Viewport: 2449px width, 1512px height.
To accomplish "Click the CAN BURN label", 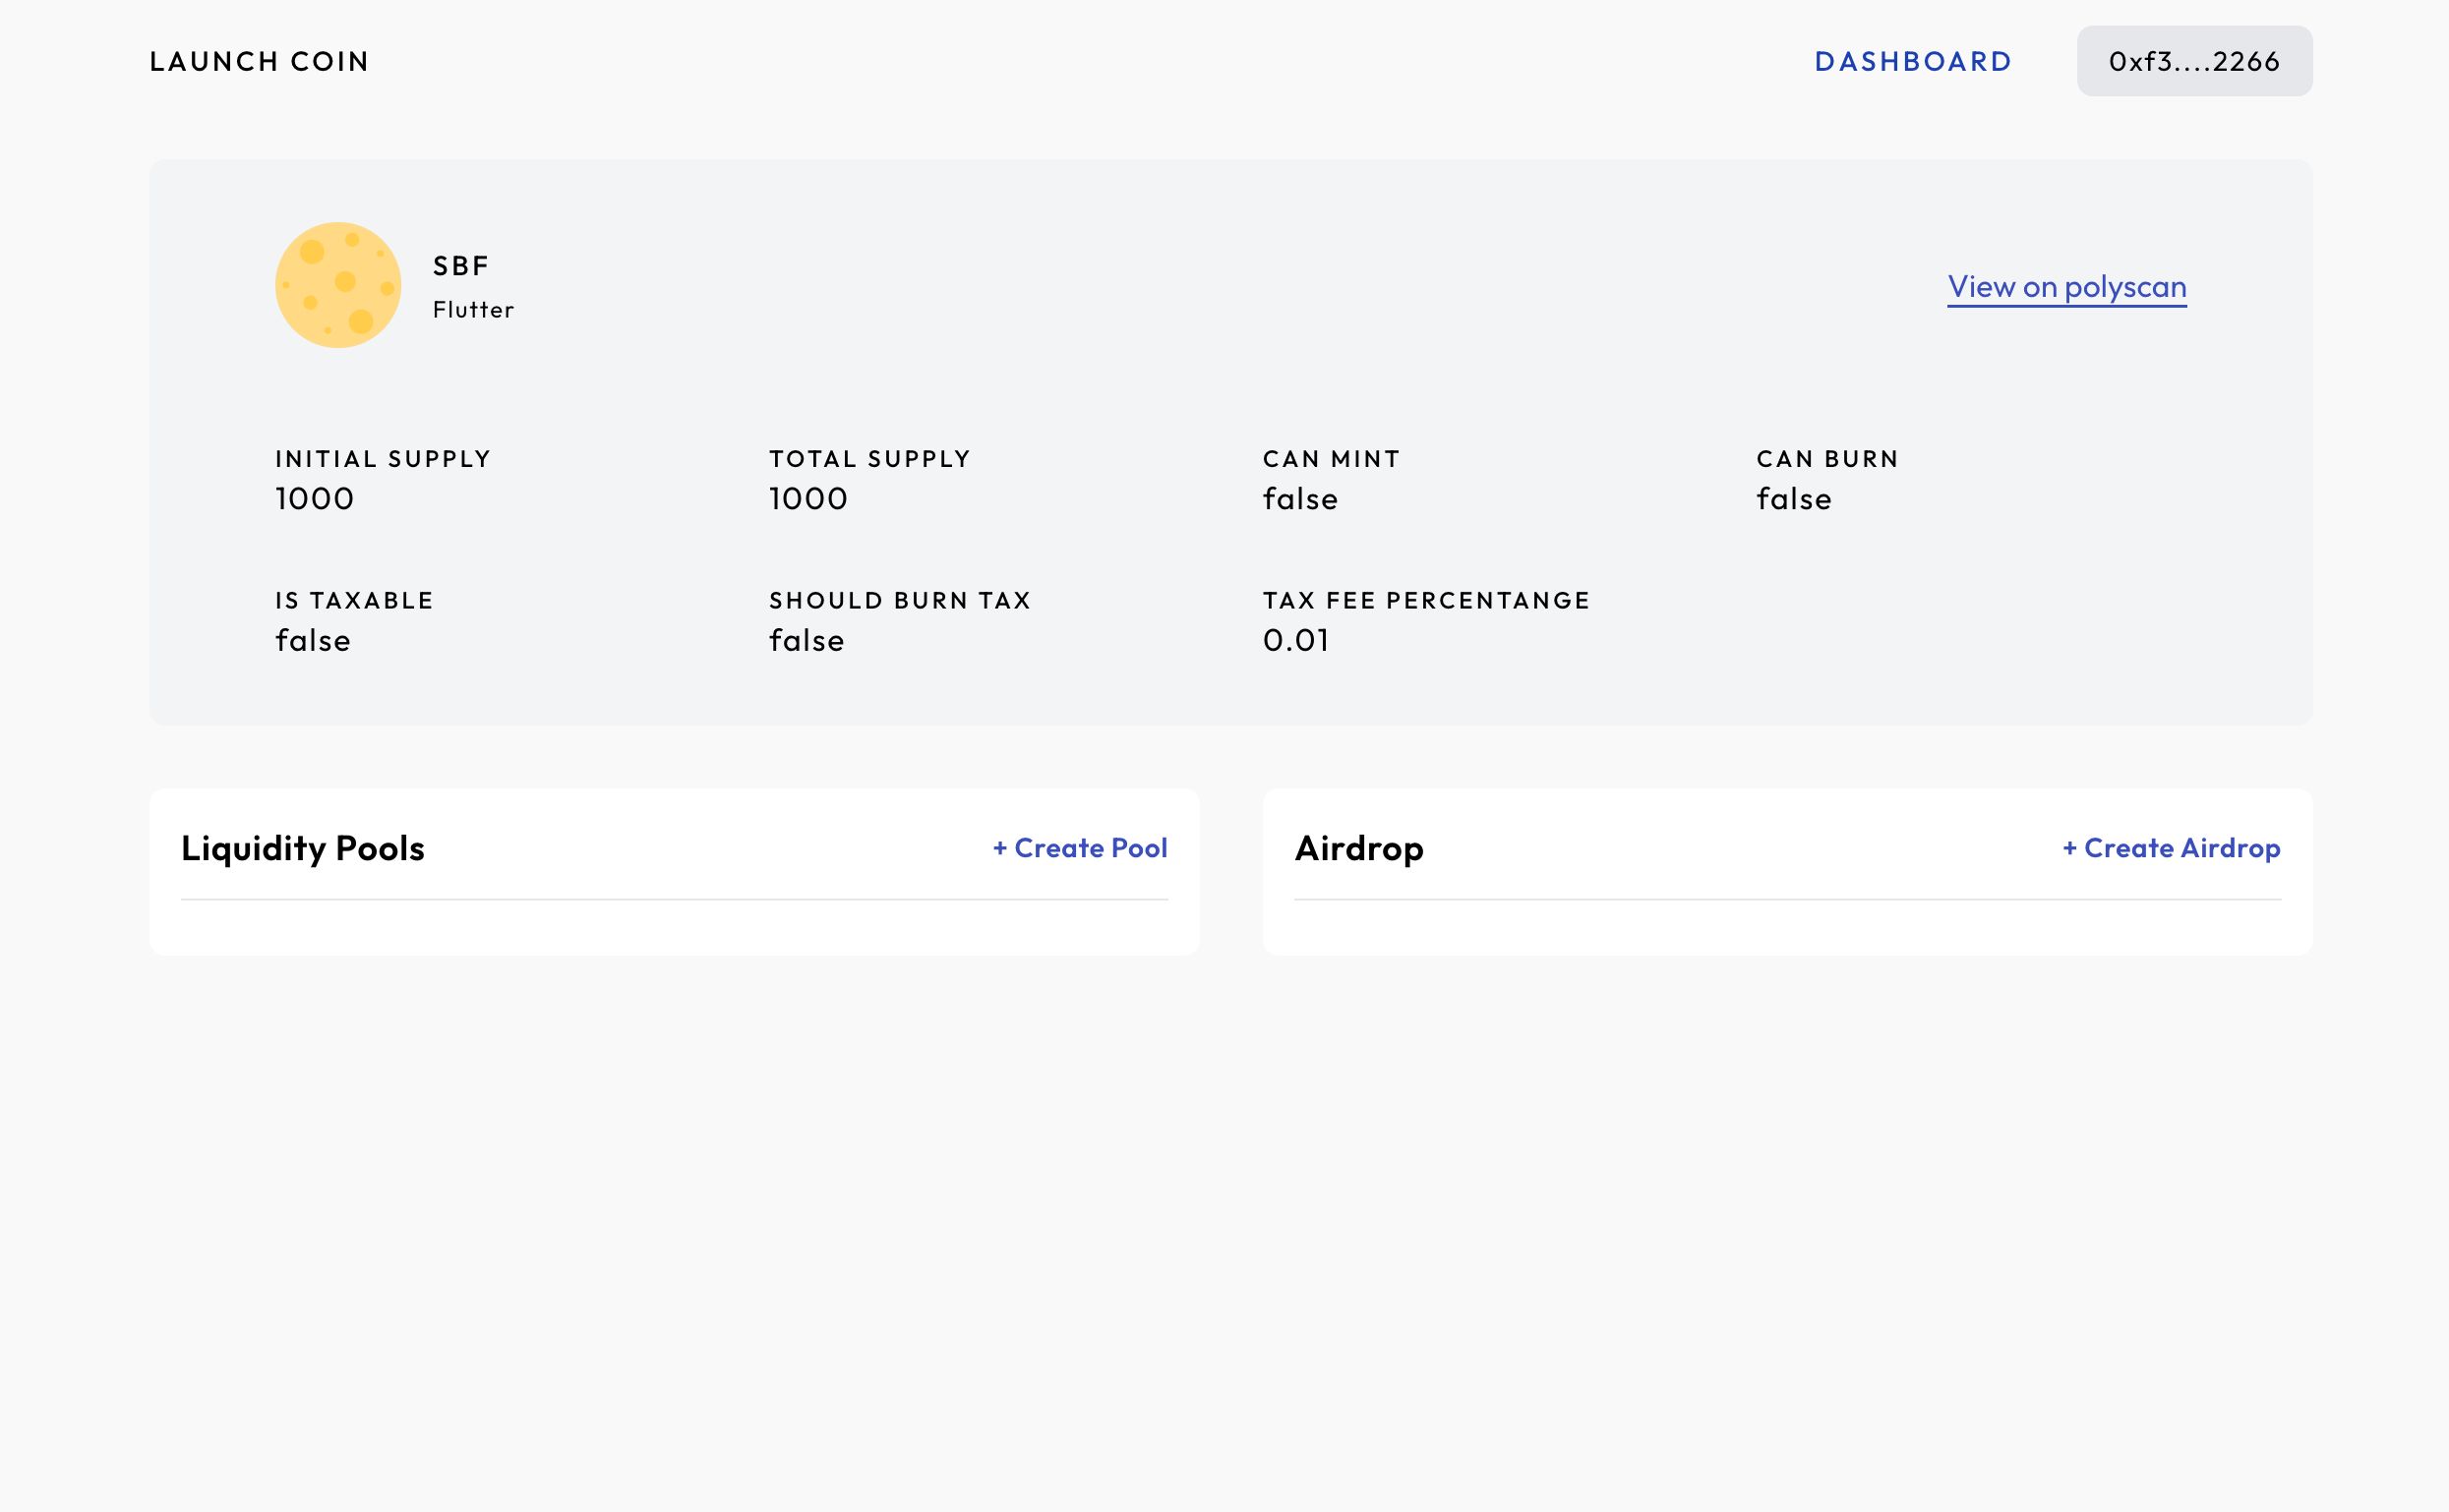I will click(1826, 459).
